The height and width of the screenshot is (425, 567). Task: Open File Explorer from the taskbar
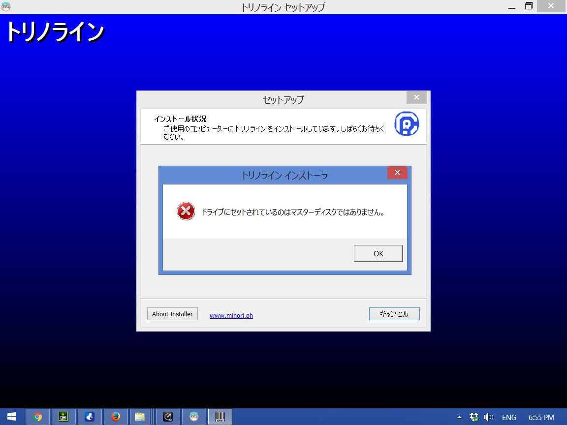coord(140,417)
